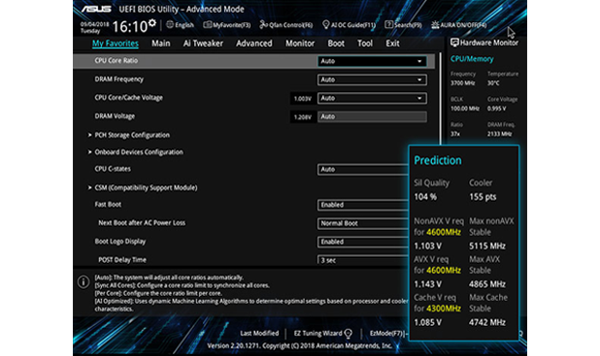
Task: Click the 4300MHz cache frequency text
Action: (444, 308)
